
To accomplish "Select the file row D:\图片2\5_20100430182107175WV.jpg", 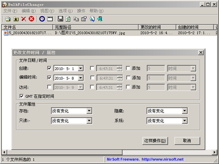I will coord(109,33).
